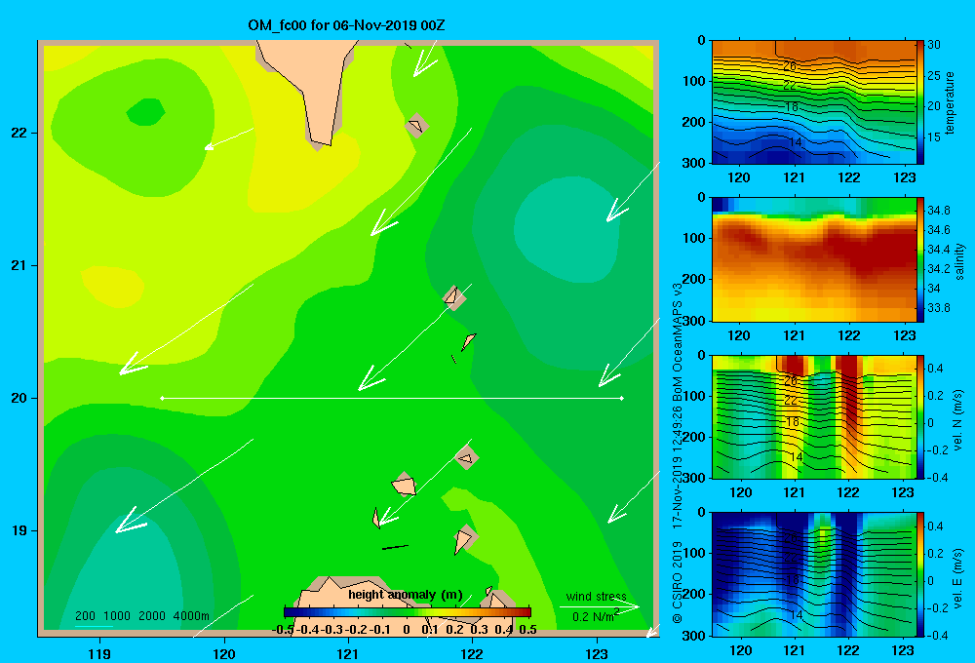The image size is (975, 663).
Task: Click the 33.8 tick on salinity scale
Action: click(x=938, y=308)
